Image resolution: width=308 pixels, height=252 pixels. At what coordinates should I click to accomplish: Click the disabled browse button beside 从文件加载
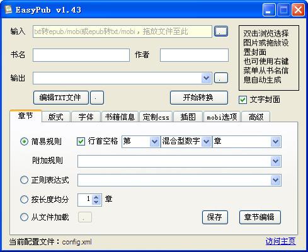click(85, 217)
